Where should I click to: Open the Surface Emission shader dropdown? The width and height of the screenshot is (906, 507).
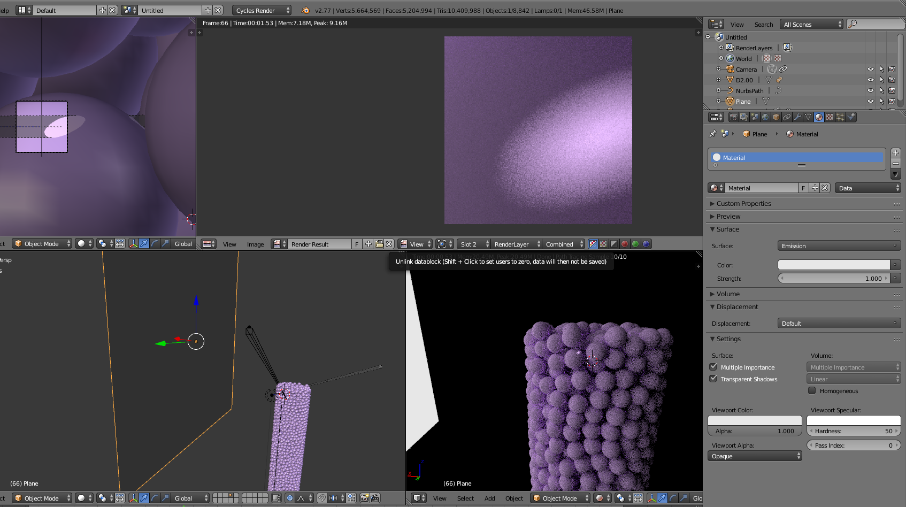pos(839,245)
